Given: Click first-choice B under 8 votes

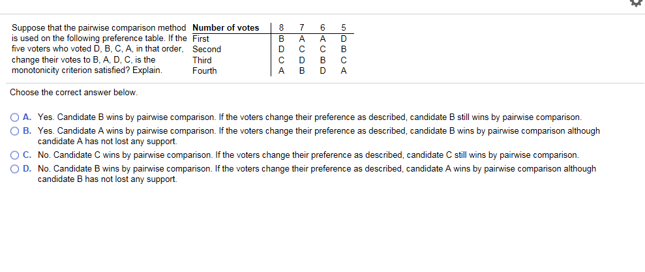Looking at the screenshot, I should 281,38.
